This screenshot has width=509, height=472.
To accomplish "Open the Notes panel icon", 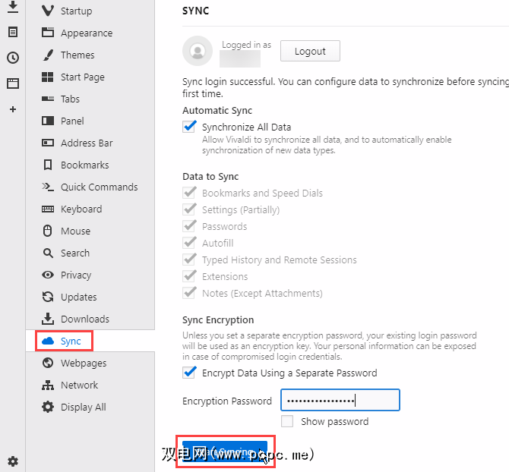I will point(13,32).
